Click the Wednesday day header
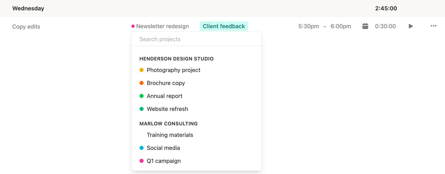 [x=28, y=8]
